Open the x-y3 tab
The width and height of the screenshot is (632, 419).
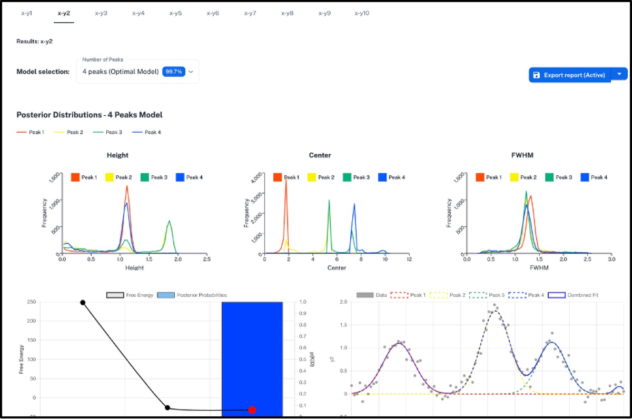101,13
